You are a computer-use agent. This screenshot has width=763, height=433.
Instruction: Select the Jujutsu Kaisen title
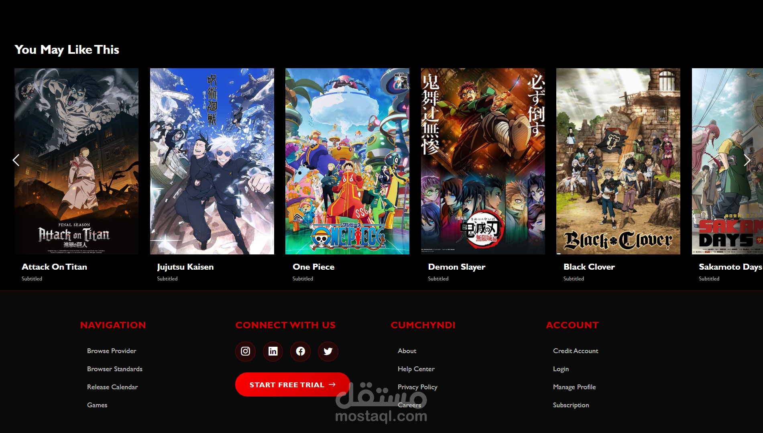[x=185, y=267]
